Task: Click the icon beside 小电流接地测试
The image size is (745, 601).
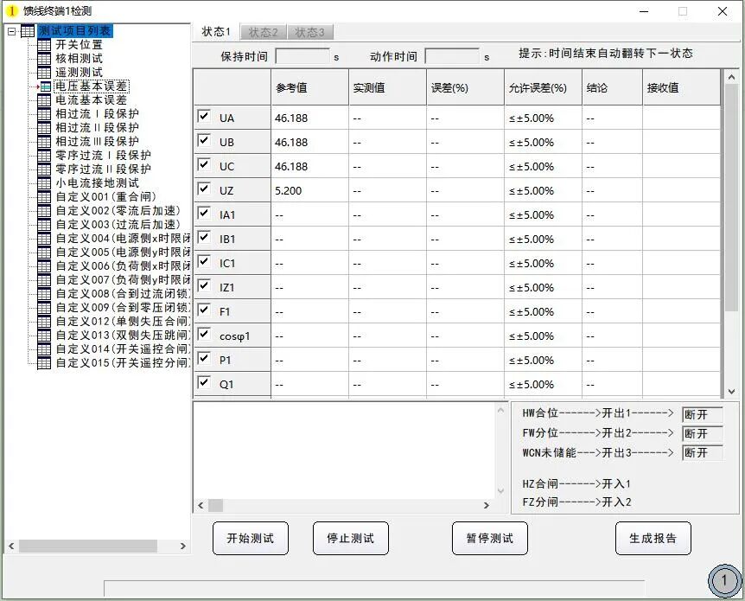Action: pos(44,183)
